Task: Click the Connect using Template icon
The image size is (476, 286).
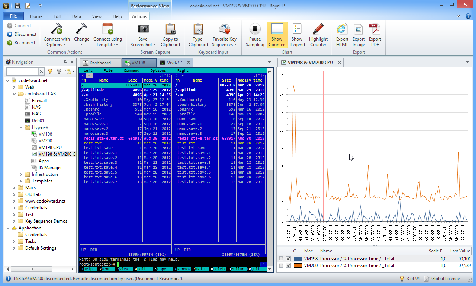Action: pos(107,29)
